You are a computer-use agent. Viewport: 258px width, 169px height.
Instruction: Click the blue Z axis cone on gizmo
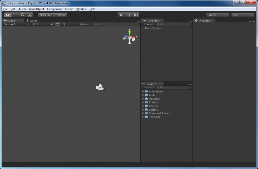tap(127, 37)
